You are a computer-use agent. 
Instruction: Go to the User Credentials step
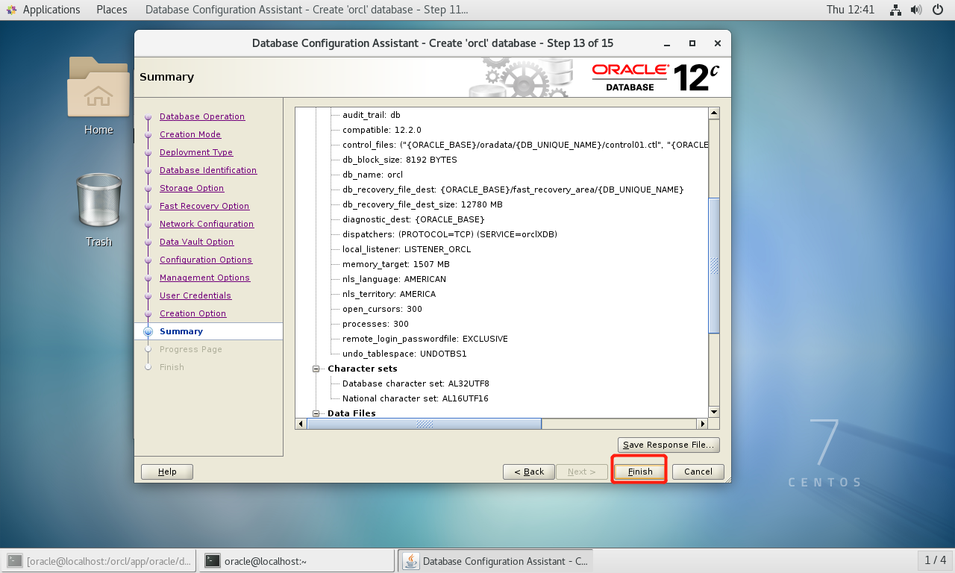point(195,295)
